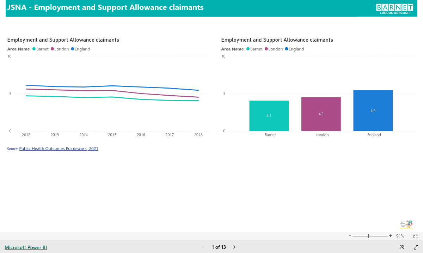Image resolution: width=423 pixels, height=253 pixels.
Task: Select the Barnet bar showing 4.1
Action: [269, 116]
